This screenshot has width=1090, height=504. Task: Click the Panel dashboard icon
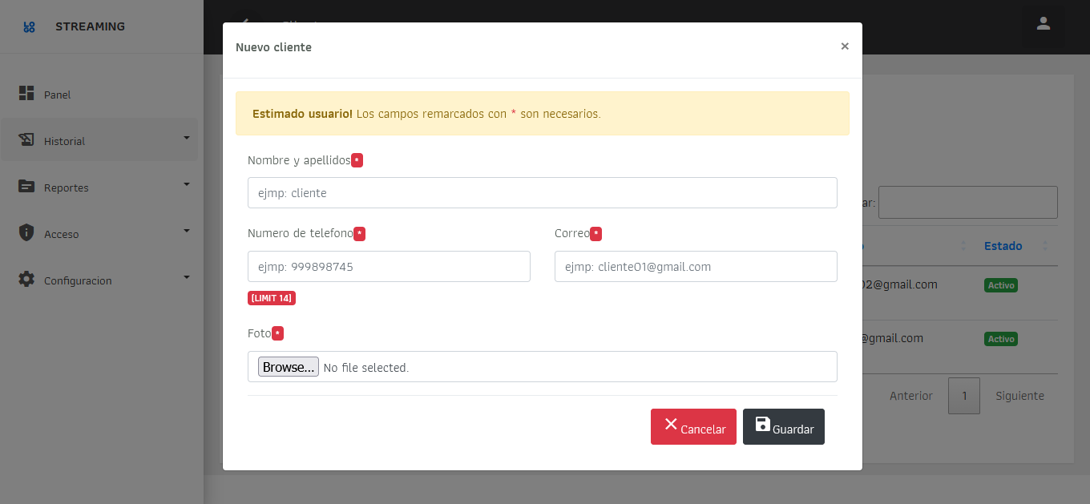26,94
